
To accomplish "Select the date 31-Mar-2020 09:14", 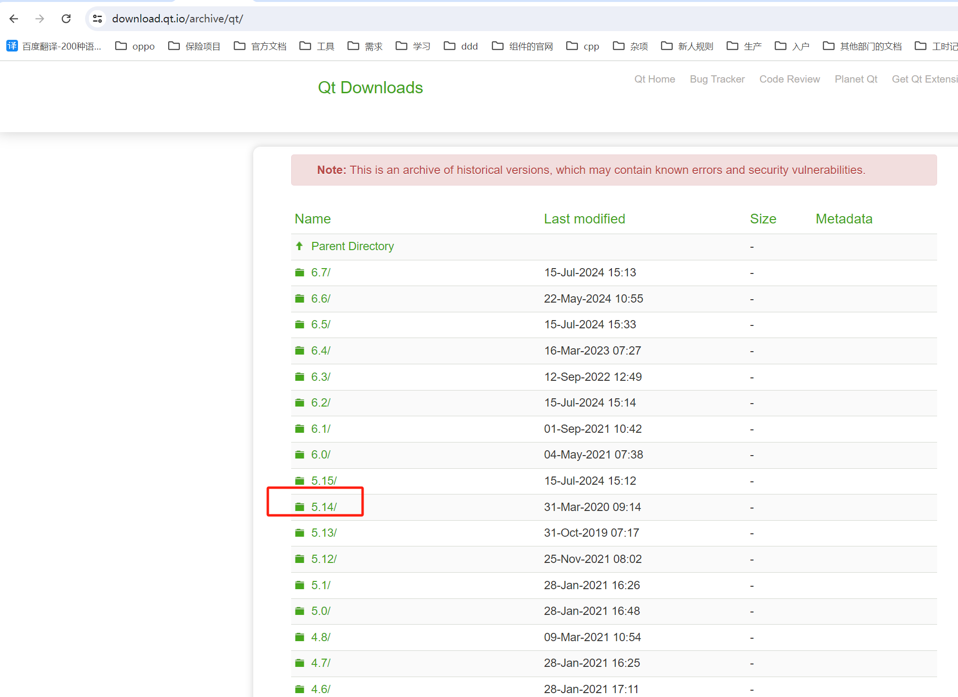I will pyautogui.click(x=592, y=507).
